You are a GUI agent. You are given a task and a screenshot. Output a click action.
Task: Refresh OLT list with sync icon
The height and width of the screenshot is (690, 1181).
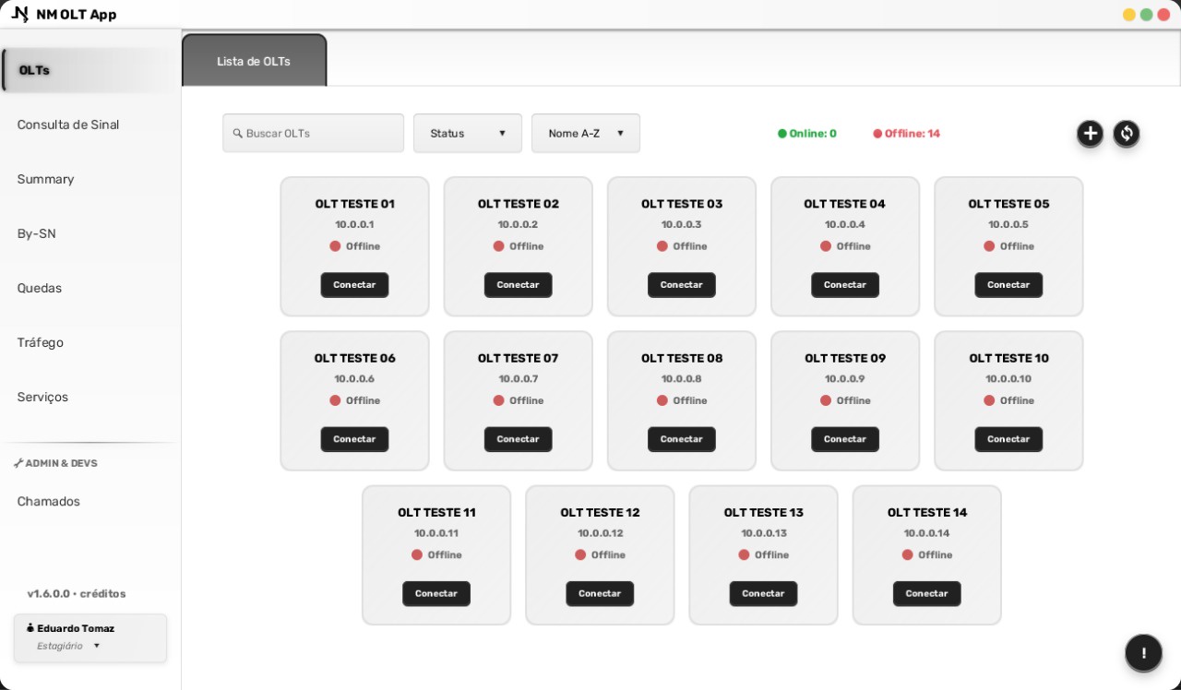(x=1127, y=134)
